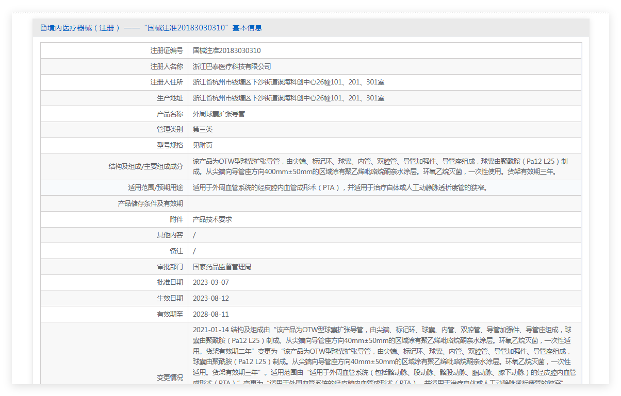621x396 pixels.
Task: Click the 适用范围/预期用途 label
Action: [x=155, y=188]
